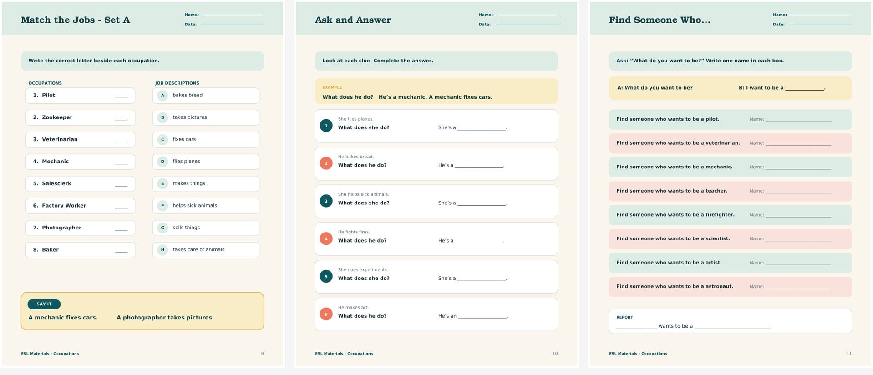Click the first blank in the REPORT box
Image resolution: width=873 pixels, height=375 pixels.
pos(636,327)
